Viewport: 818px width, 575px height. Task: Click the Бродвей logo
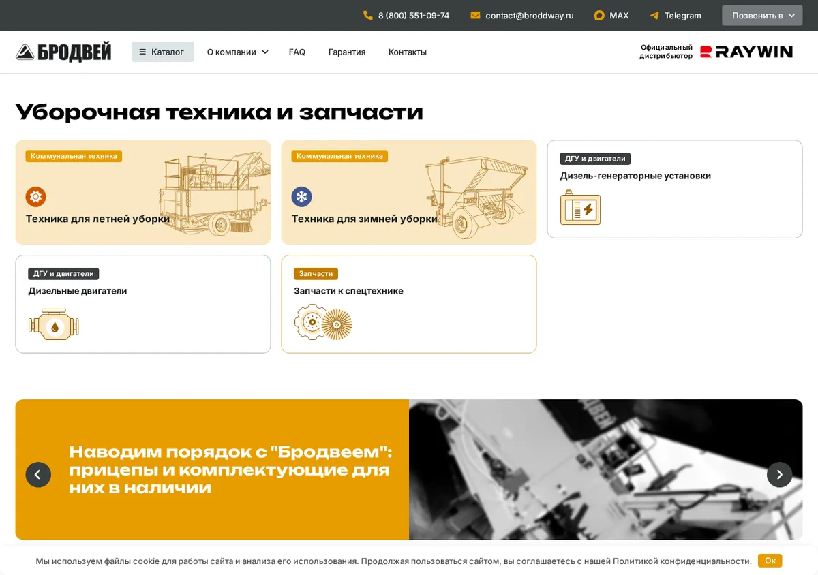[x=63, y=52]
